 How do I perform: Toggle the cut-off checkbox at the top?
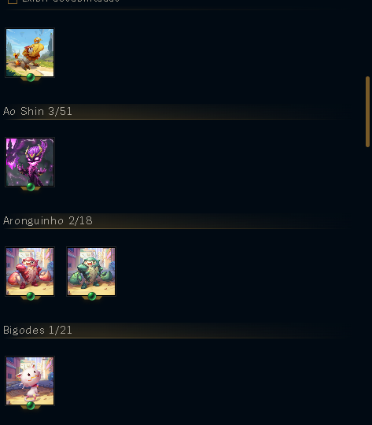[x=13, y=2]
